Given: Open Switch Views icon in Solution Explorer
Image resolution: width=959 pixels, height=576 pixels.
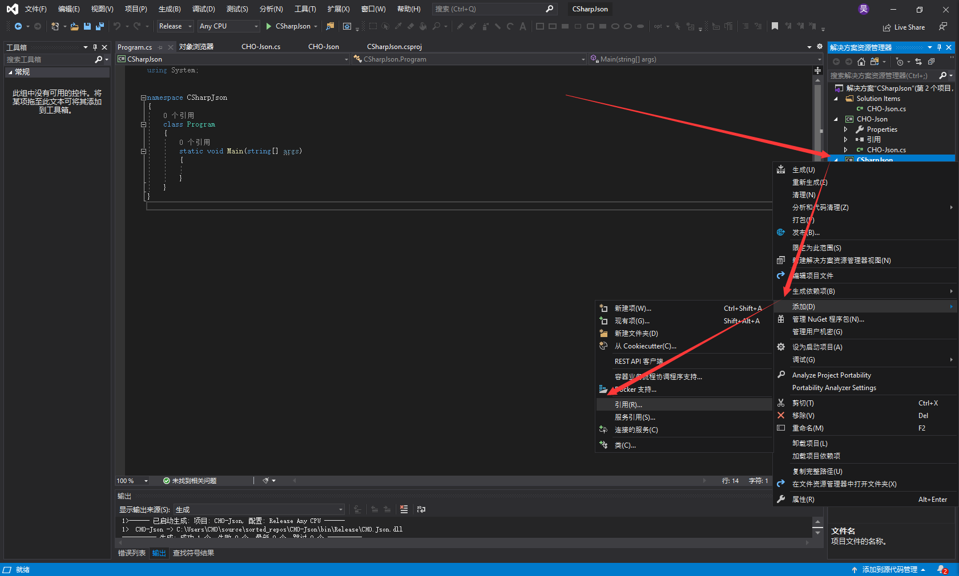Looking at the screenshot, I should pyautogui.click(x=875, y=62).
